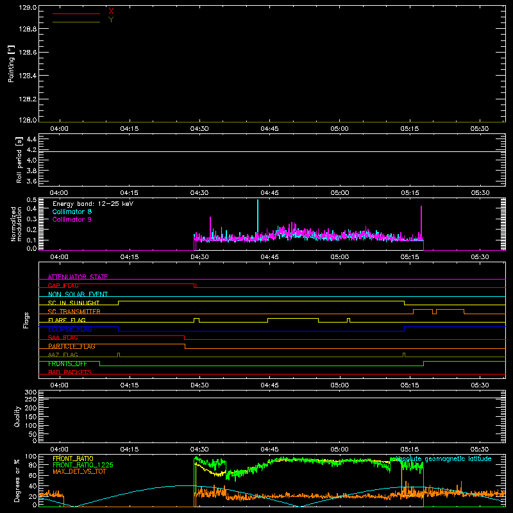513x513 pixels.
Task: Click the 40 tick on Degrees axis
Action: [33, 486]
